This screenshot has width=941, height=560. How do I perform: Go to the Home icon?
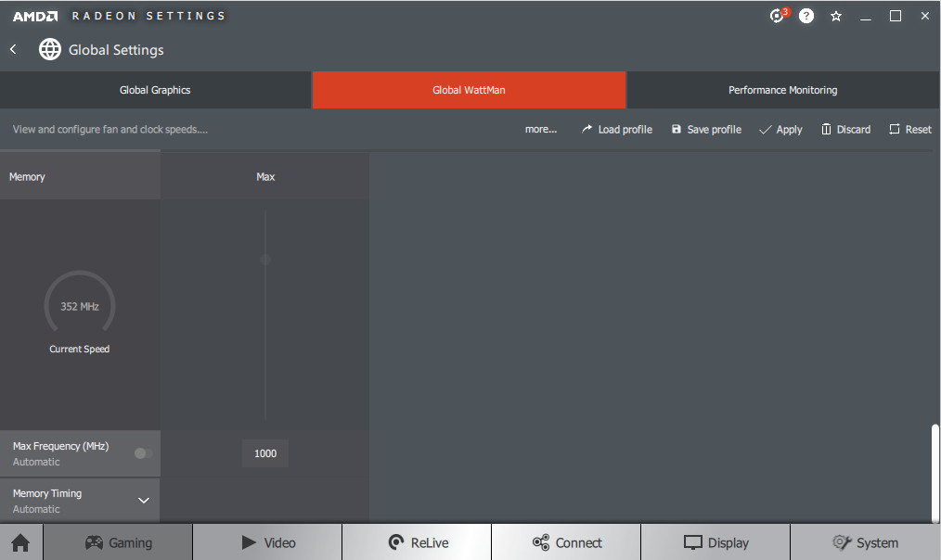tap(20, 542)
